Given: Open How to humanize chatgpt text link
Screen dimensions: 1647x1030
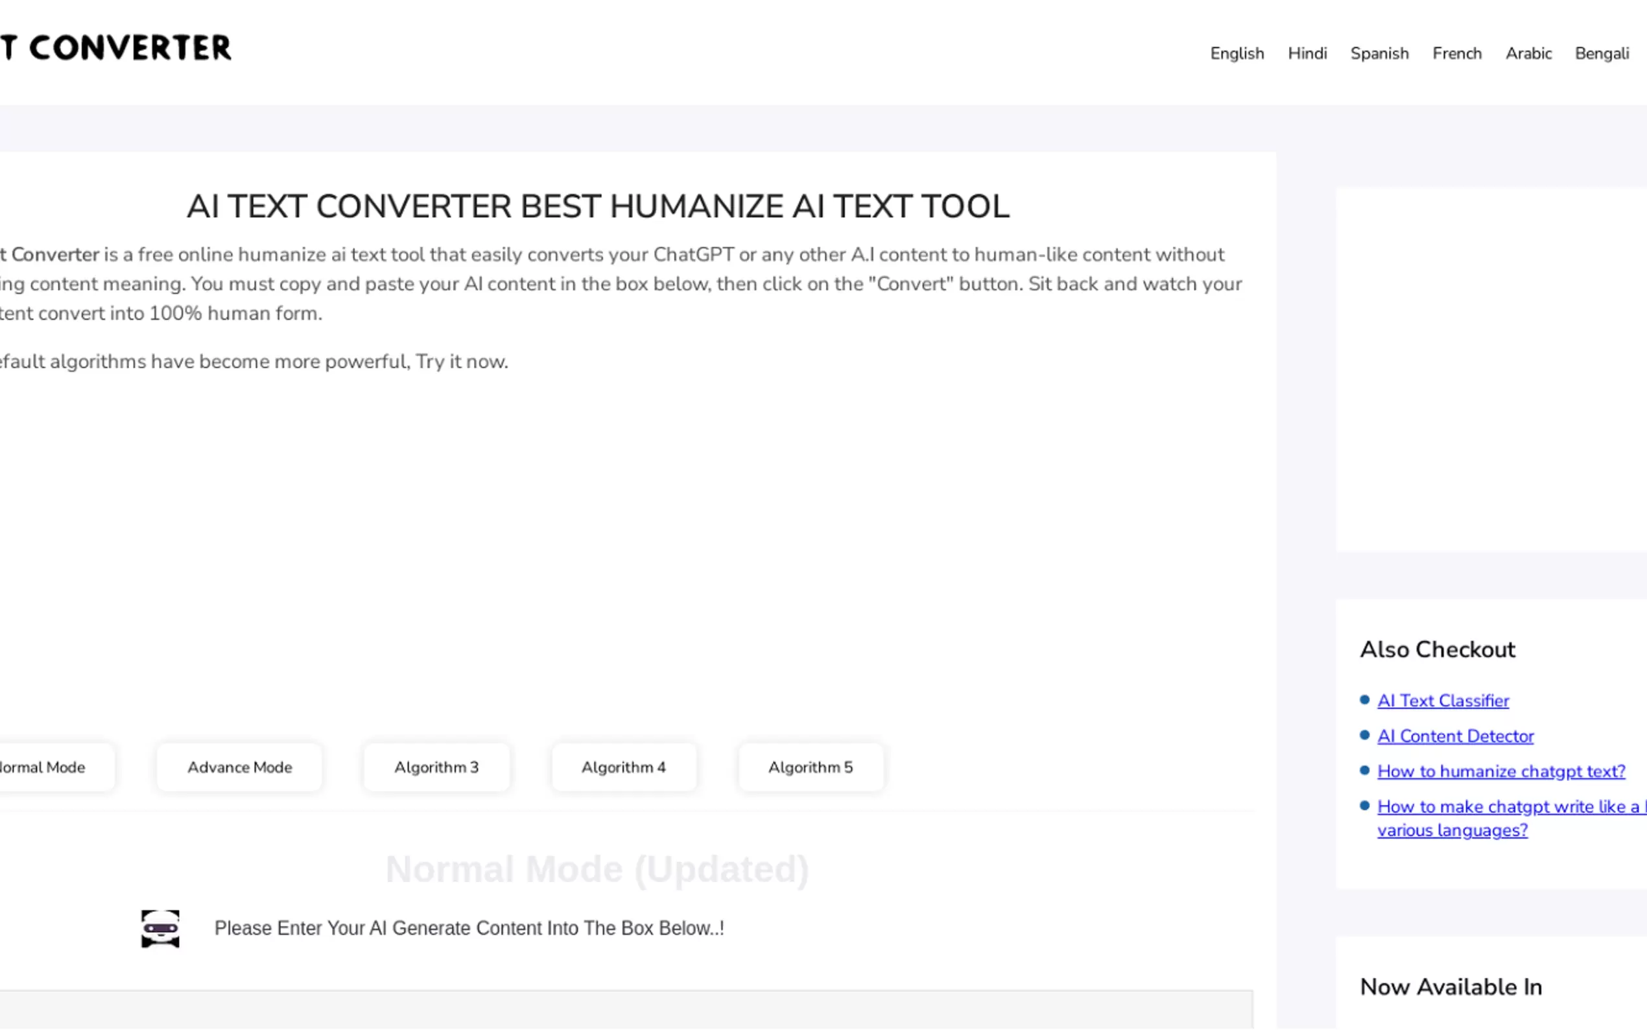Looking at the screenshot, I should (1500, 771).
